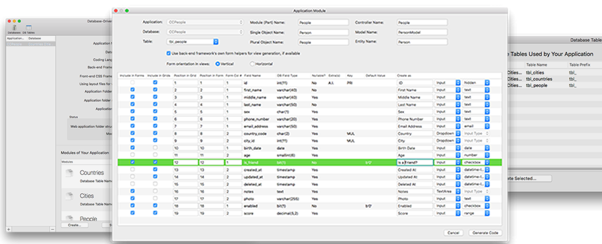Toggle Include in Forms for birth_date row
This screenshot has height=244, width=602.
133,147
